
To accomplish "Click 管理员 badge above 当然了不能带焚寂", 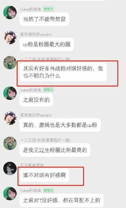I will [x=49, y=9].
